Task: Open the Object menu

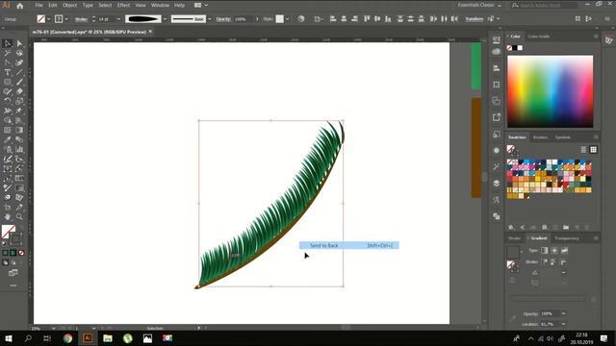Action: pos(70,6)
